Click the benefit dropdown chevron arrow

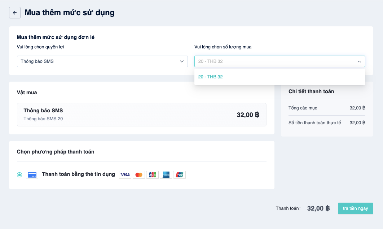pyautogui.click(x=181, y=61)
